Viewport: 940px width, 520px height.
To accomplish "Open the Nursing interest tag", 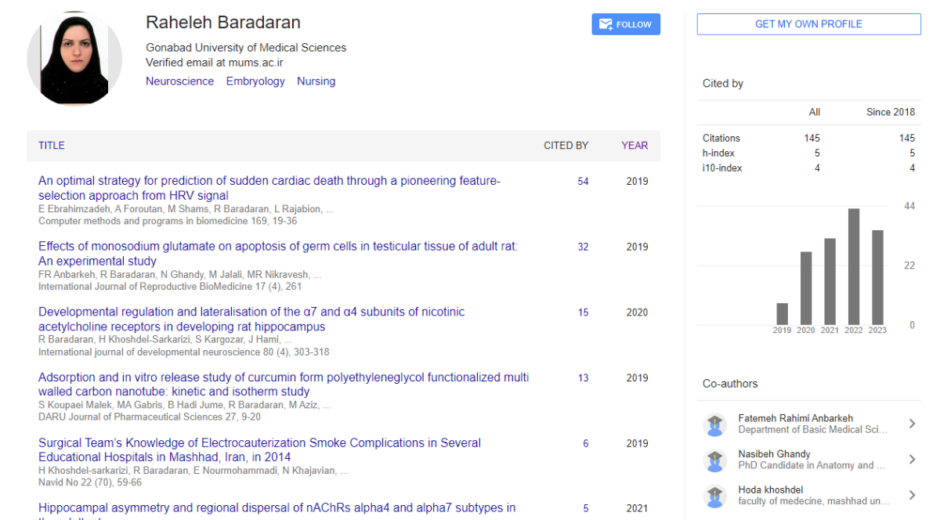I will pyautogui.click(x=316, y=81).
